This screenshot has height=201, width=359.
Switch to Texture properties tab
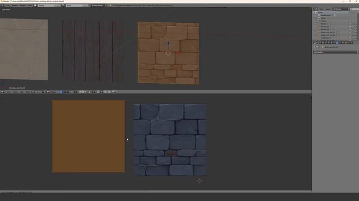pyautogui.click(x=346, y=43)
